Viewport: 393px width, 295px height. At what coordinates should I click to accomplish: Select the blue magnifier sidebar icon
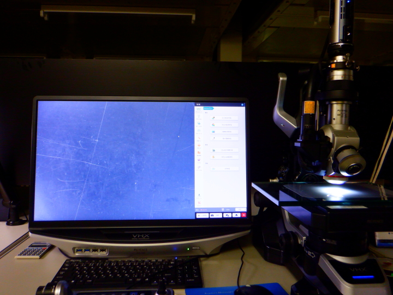tap(199, 123)
